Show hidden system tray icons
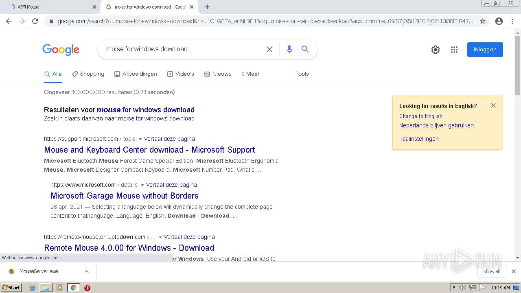Viewport: 521px width, 293px height. (454, 288)
